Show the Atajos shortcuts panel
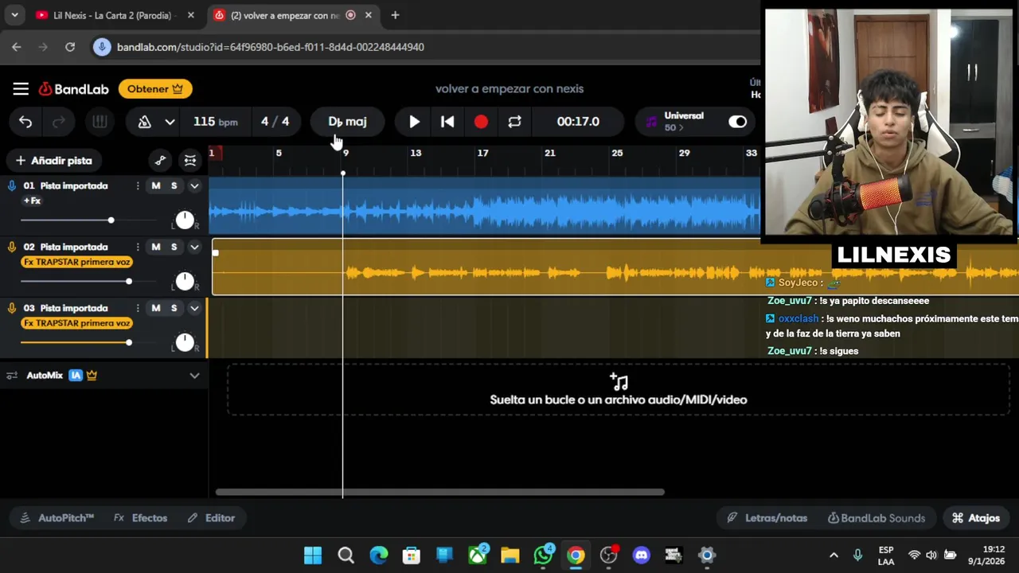 click(x=976, y=518)
